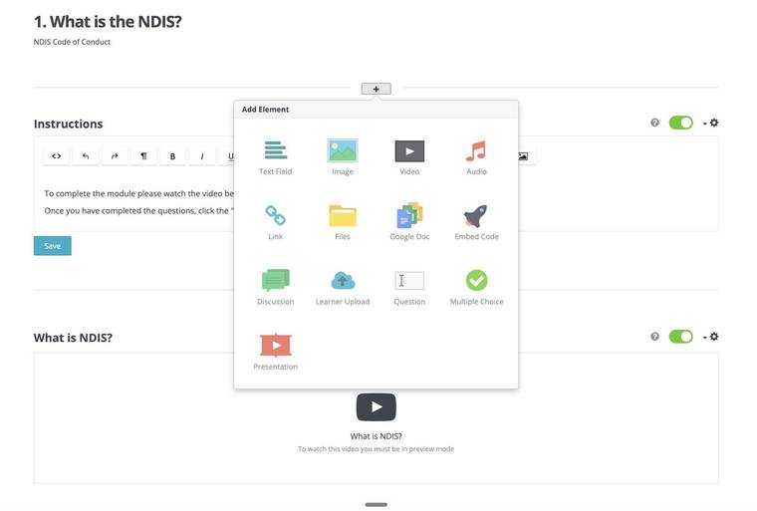757x511 pixels.
Task: Click the plus add-element button
Action: pos(377,89)
